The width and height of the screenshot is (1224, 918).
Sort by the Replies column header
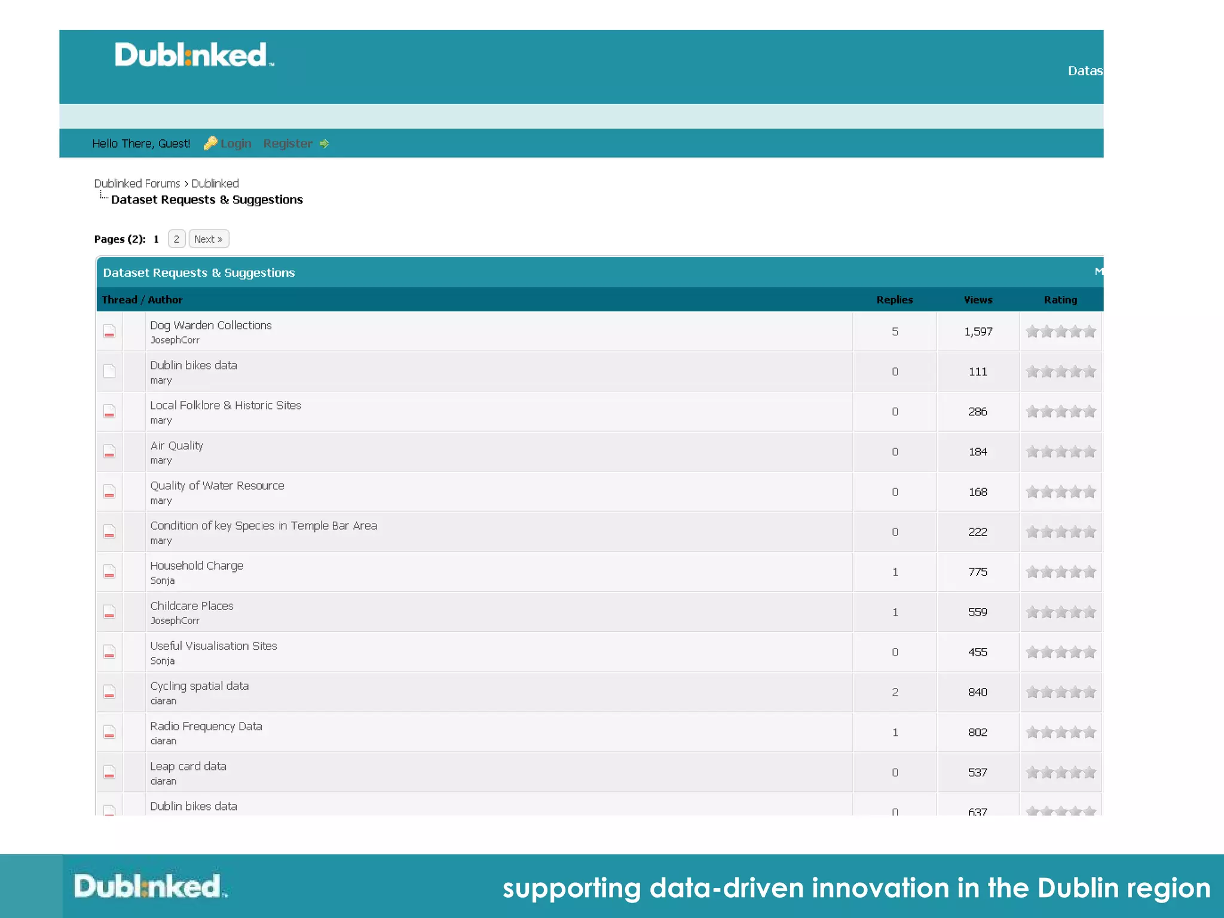tap(895, 299)
